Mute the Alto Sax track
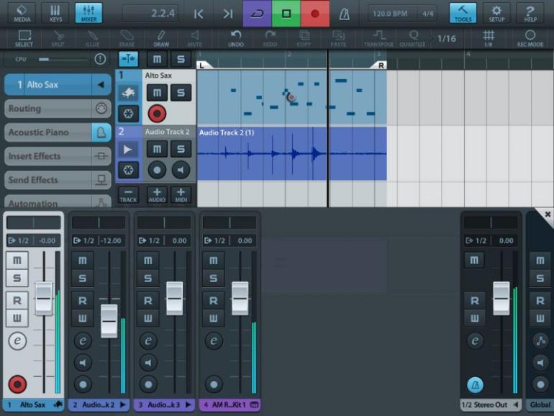The image size is (554, 416). [157, 93]
